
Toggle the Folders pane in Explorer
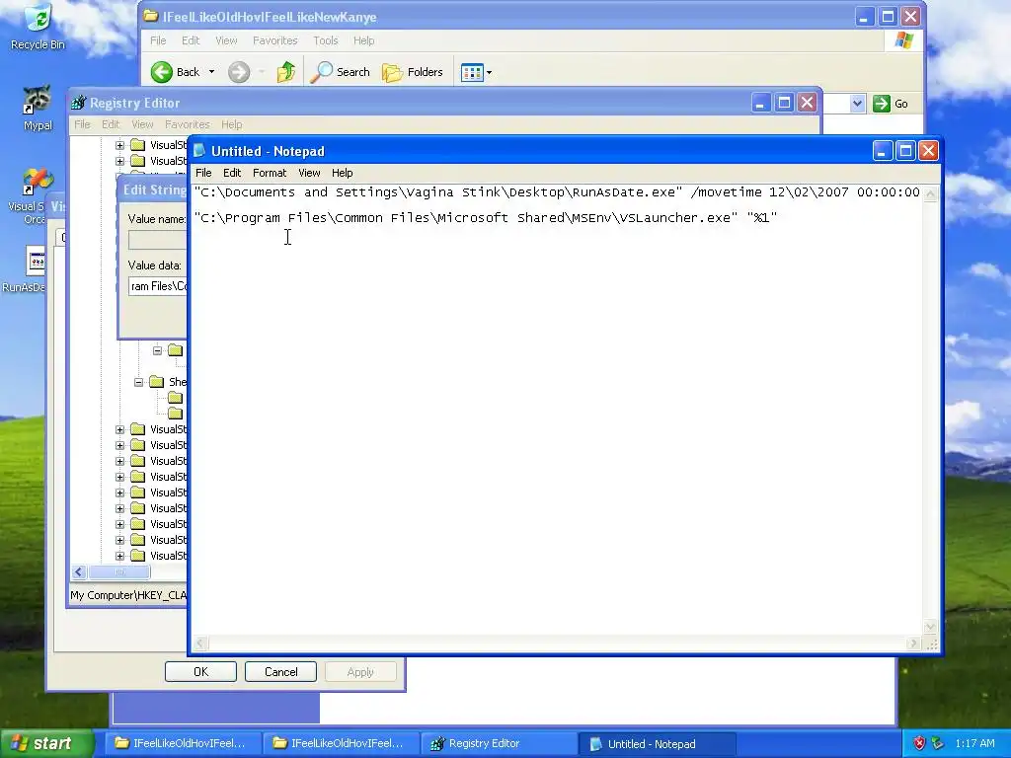[413, 72]
